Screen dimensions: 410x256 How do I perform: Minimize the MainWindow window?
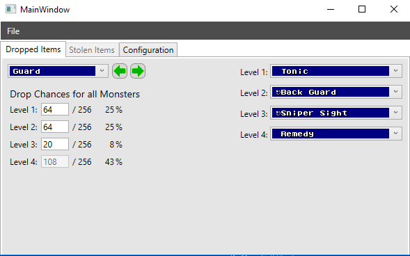pyautogui.click(x=331, y=10)
